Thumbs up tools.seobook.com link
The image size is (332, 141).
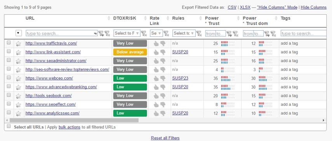point(156,96)
